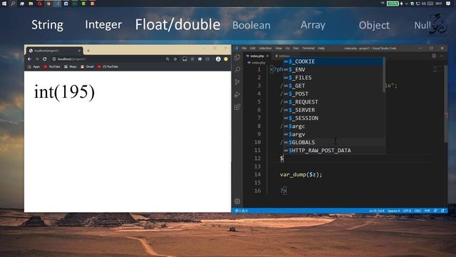Choose $_SESSION from the suggestion list
This screenshot has width=456, height=257.
[x=333, y=119]
